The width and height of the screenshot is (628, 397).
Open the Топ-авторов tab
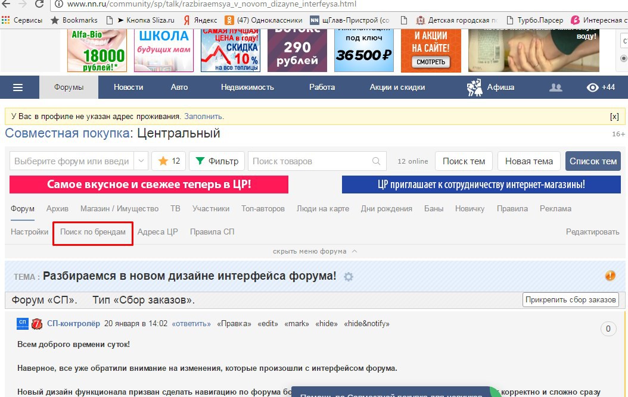(x=263, y=208)
